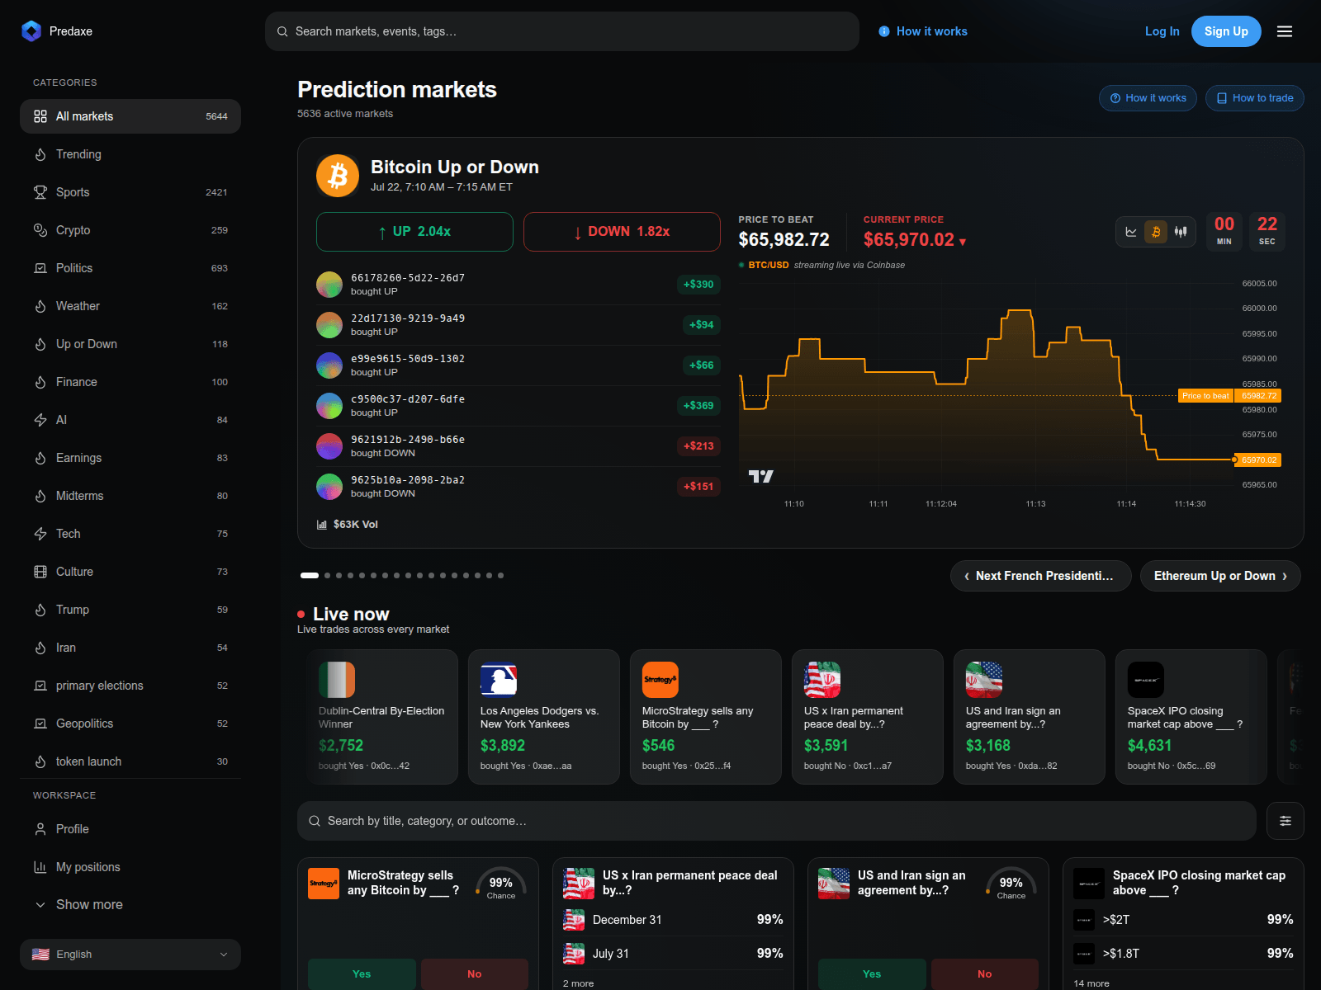Click the MLB logo on Dodgers card
Viewport: 1321px width, 990px height.
(499, 680)
